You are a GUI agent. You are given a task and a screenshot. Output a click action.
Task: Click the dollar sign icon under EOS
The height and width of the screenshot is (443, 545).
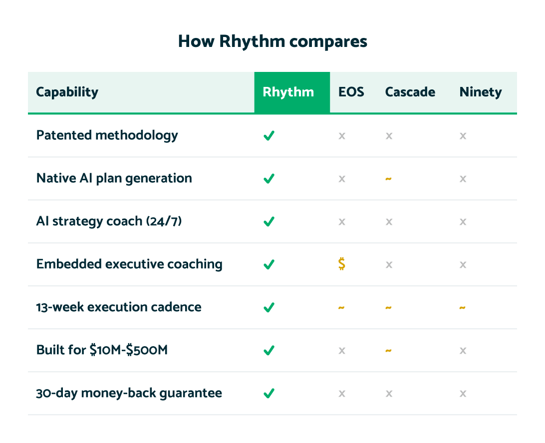342,264
